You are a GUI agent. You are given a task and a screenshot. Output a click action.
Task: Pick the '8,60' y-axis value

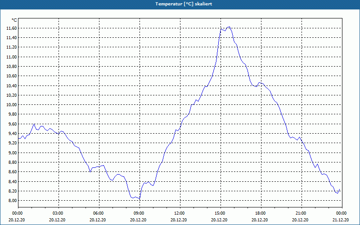tap(13, 172)
